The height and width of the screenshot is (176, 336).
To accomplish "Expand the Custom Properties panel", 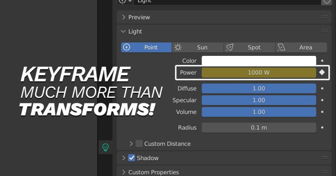I will (123, 172).
